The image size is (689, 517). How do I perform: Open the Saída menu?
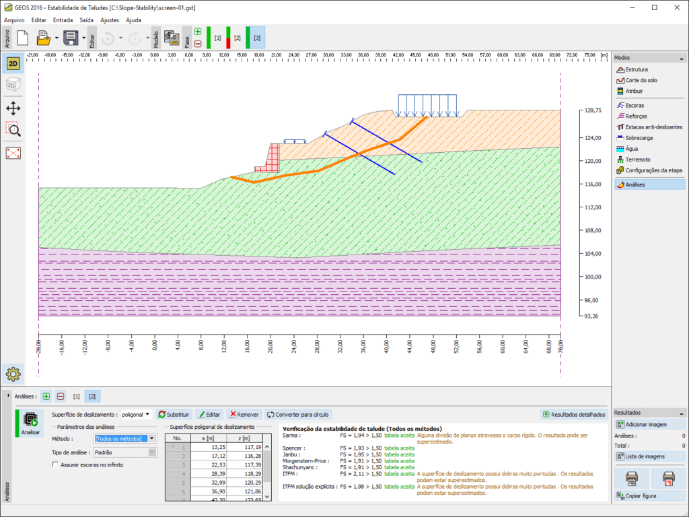tap(87, 20)
